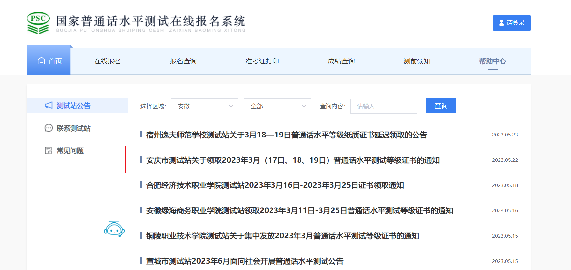Screen dimensions: 571x270
Task: Open 宣城市测试站 June test announcement
Action: 245,261
